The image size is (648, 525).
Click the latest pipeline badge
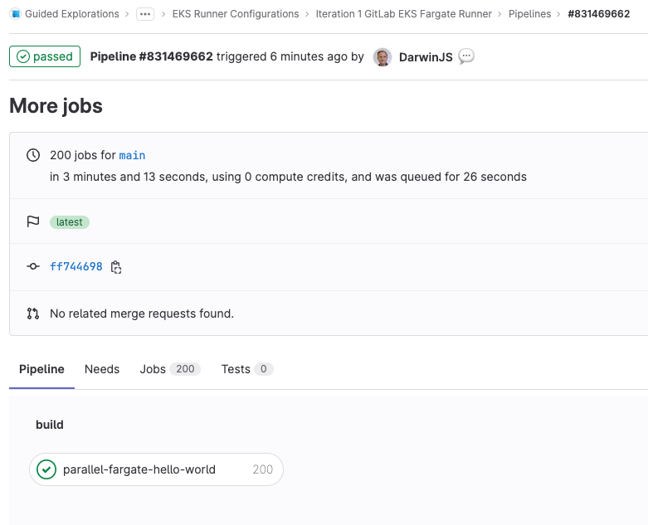click(x=70, y=222)
